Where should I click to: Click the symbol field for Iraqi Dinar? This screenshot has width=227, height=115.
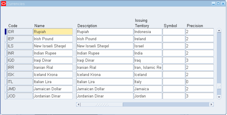(x=174, y=60)
